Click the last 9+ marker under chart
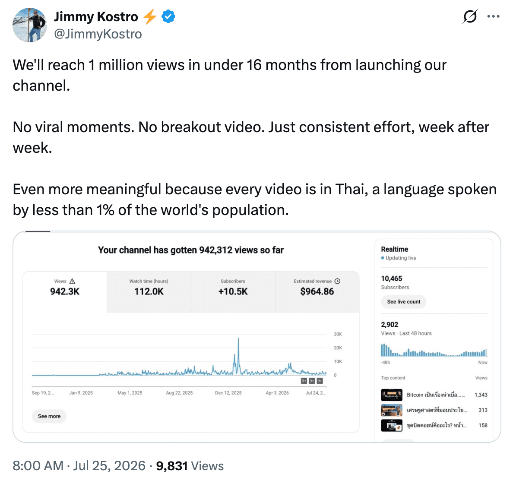The height and width of the screenshot is (481, 513). pos(320,381)
